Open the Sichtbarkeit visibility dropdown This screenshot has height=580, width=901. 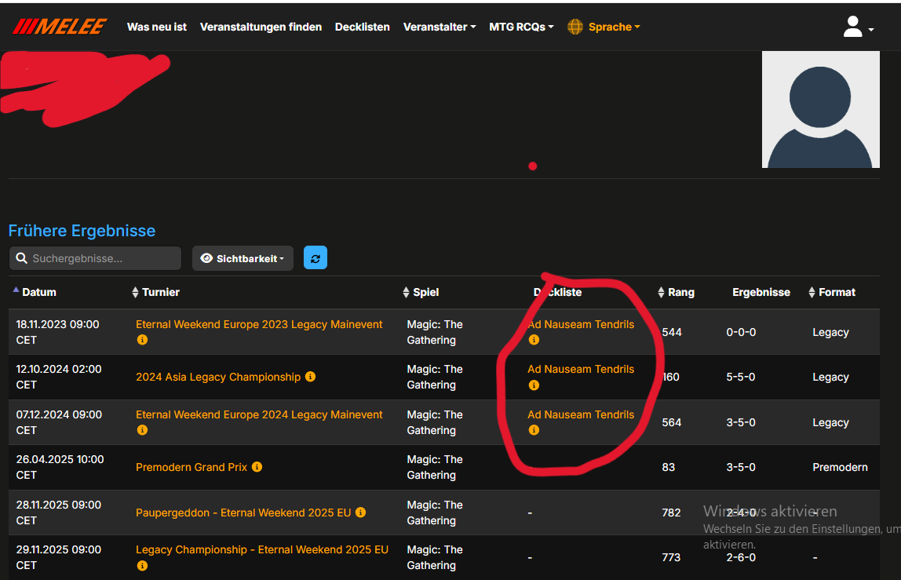pyautogui.click(x=243, y=258)
